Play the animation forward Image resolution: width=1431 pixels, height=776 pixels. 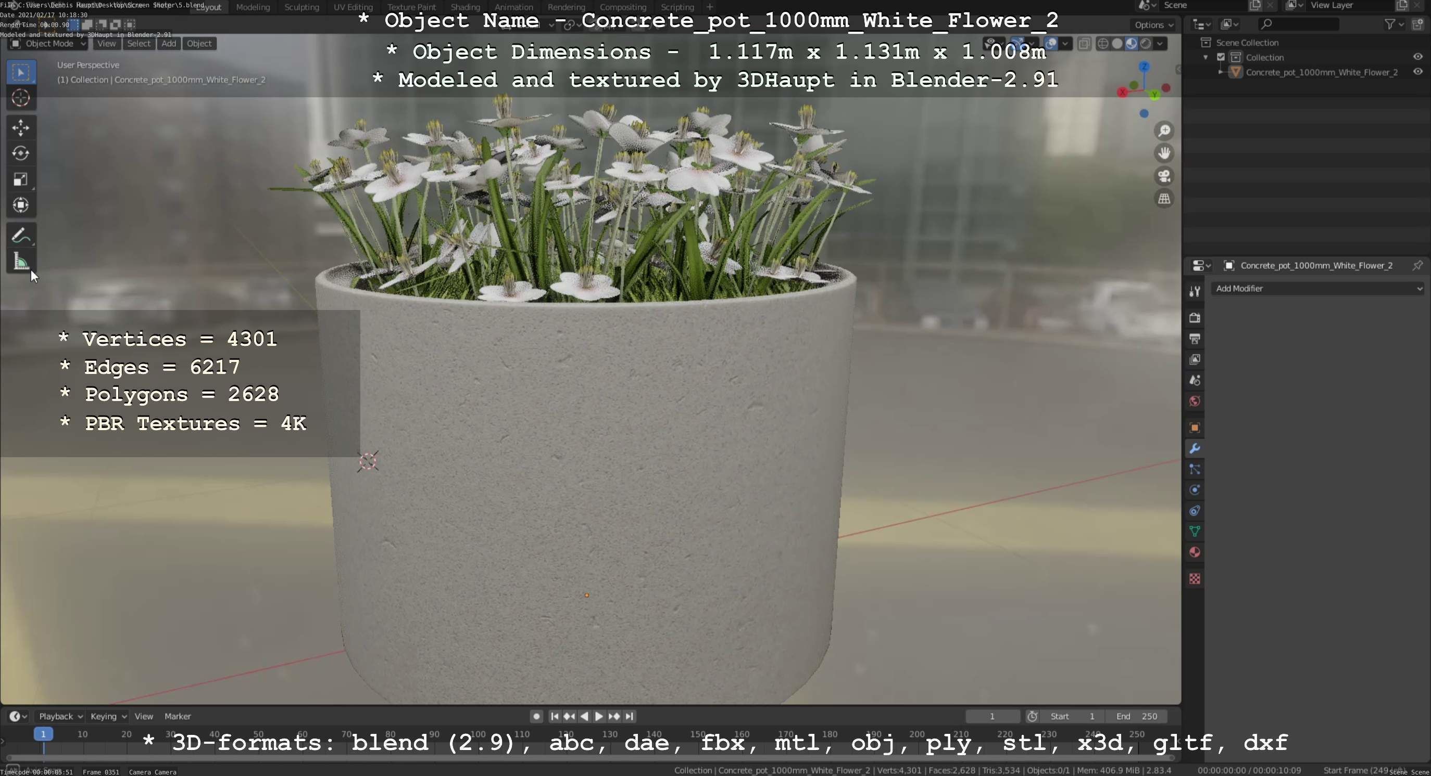point(599,716)
